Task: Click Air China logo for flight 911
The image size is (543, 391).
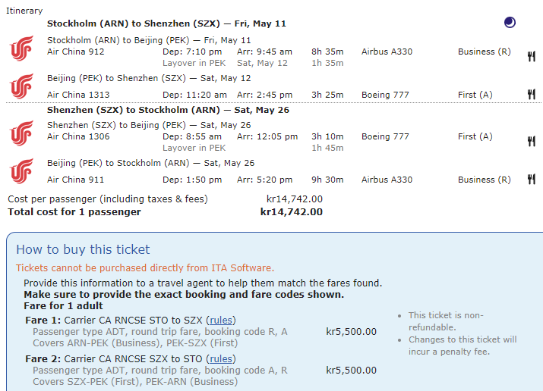Action: click(21, 171)
